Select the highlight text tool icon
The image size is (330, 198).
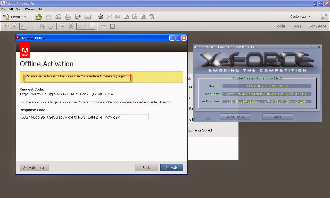pyautogui.click(x=118, y=17)
